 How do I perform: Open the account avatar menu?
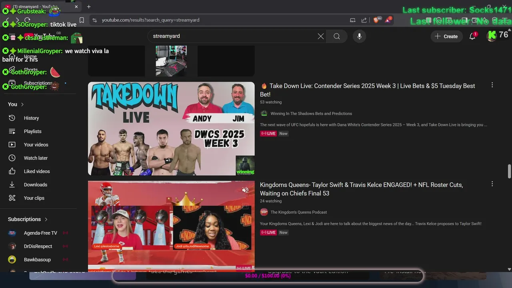click(x=492, y=36)
